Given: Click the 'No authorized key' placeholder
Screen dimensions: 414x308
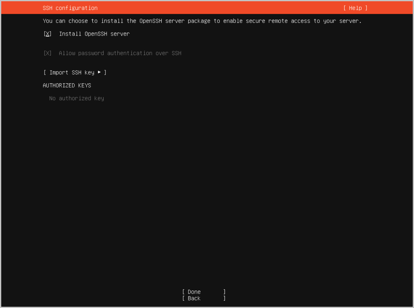Looking at the screenshot, I should (76, 99).
